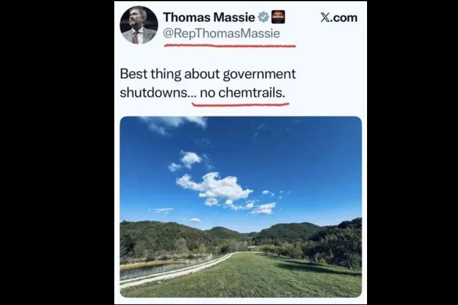Click the red underline under 'no chemtrails'
Viewport: 458px width, 305px height.
click(x=241, y=104)
